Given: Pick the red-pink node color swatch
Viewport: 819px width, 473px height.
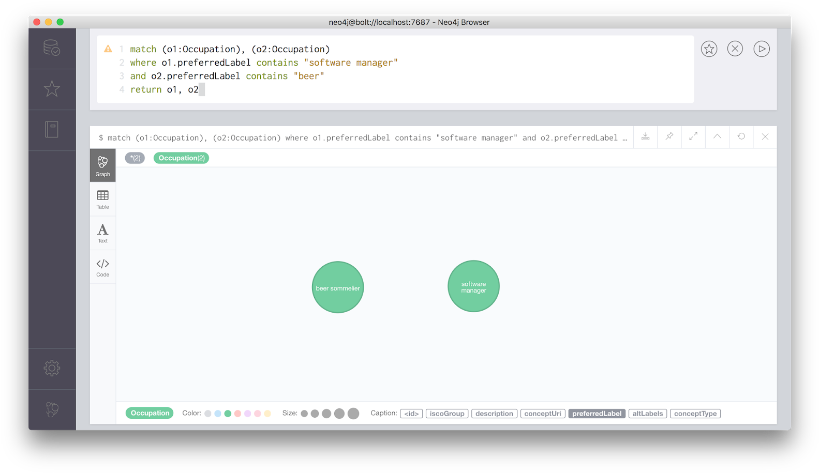Looking at the screenshot, I should tap(237, 414).
